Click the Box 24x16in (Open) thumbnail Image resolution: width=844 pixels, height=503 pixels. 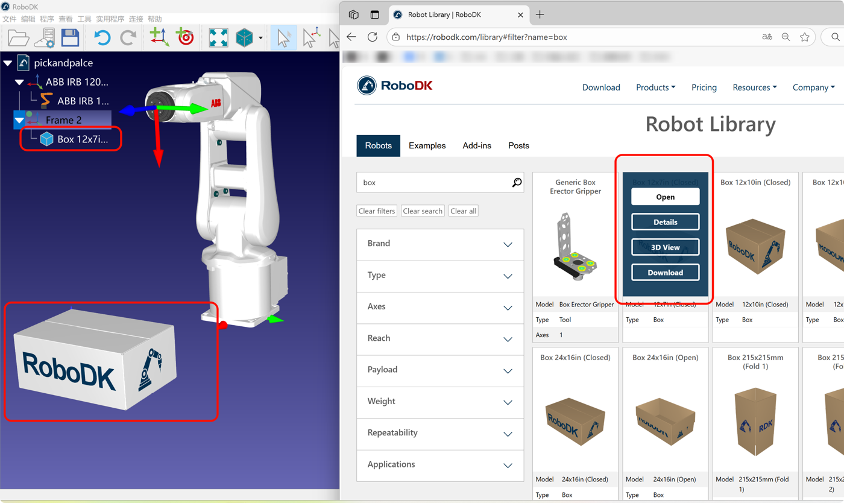coord(665,420)
